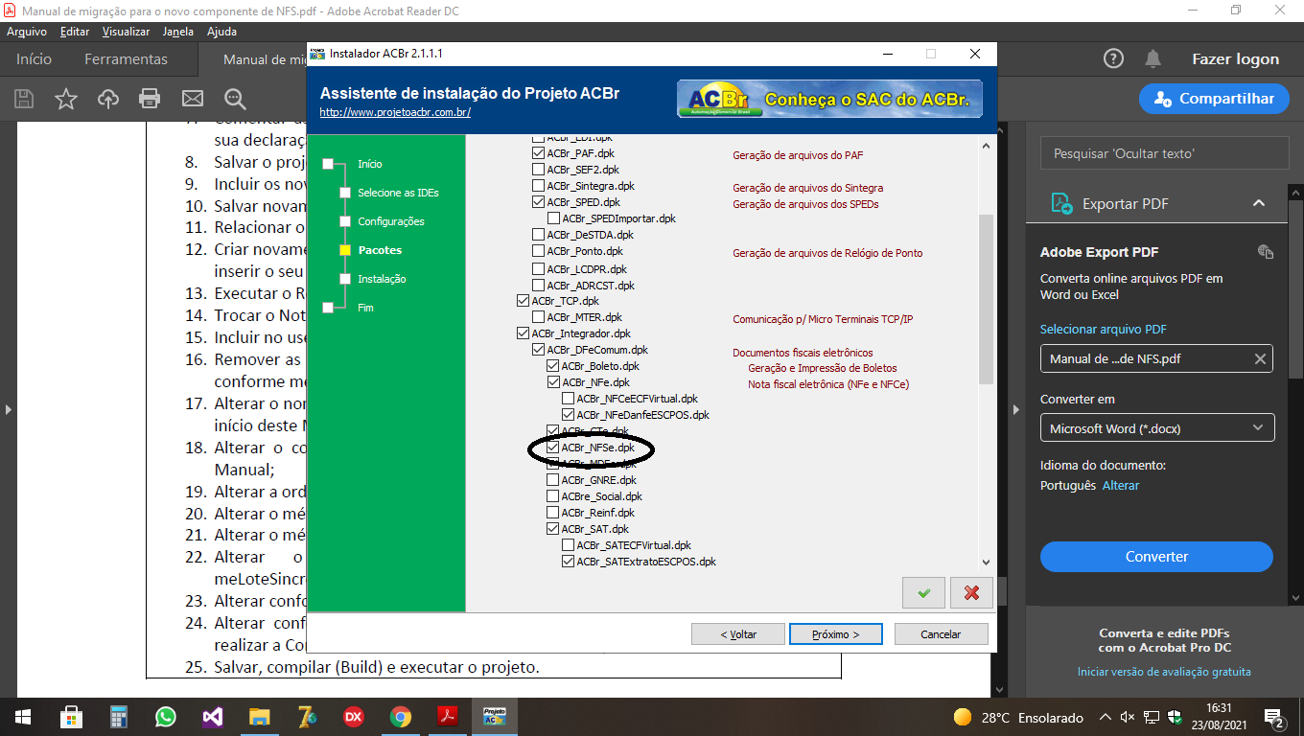Open Ajuda menu
1304x736 pixels.
click(x=221, y=32)
